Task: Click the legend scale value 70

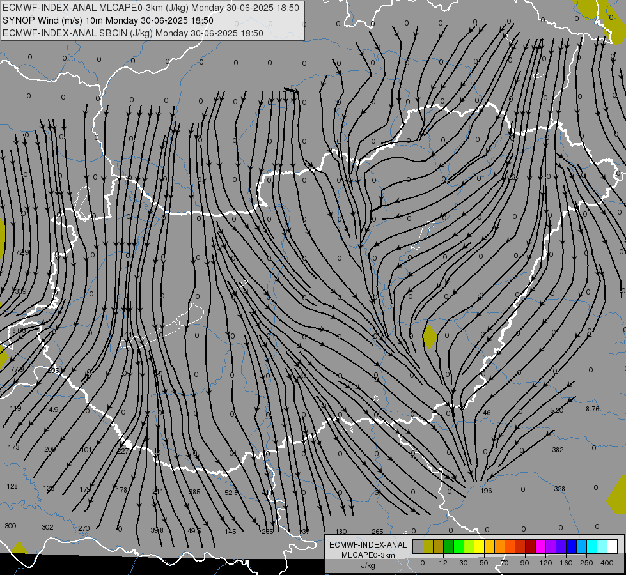Action: (x=505, y=563)
